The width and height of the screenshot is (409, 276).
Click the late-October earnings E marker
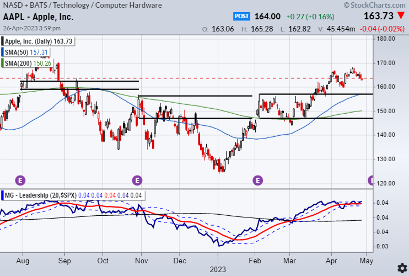click(x=137, y=180)
